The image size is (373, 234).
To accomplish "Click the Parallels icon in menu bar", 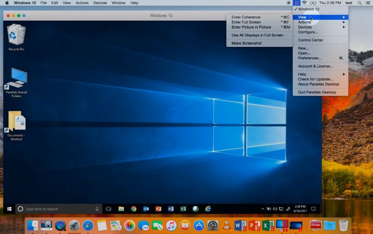I will pyautogui.click(x=297, y=3).
